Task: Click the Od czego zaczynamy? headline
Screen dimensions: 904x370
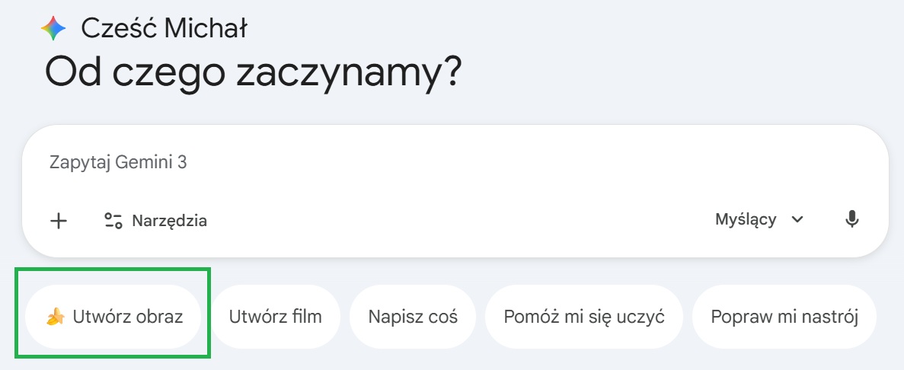Action: pyautogui.click(x=254, y=72)
